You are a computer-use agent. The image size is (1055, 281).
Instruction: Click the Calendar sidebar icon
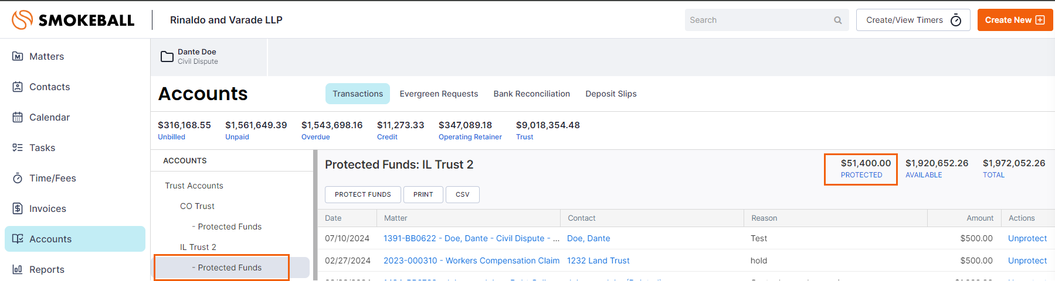(18, 117)
